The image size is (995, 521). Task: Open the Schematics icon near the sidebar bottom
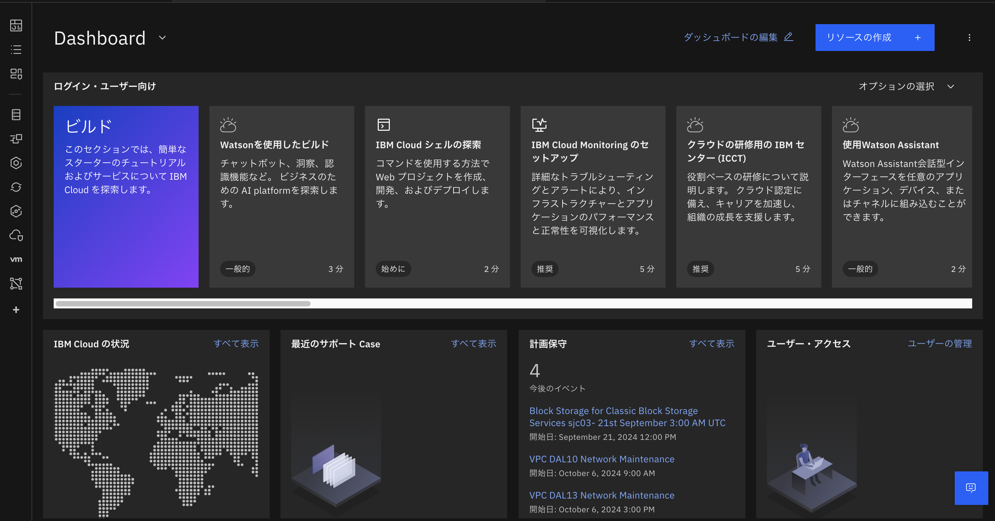[16, 284]
